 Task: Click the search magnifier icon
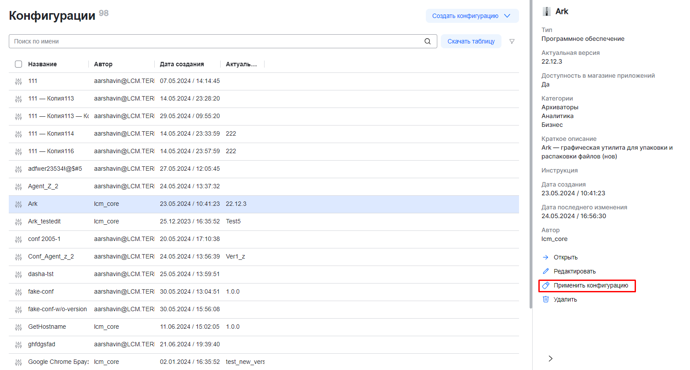[x=427, y=41]
